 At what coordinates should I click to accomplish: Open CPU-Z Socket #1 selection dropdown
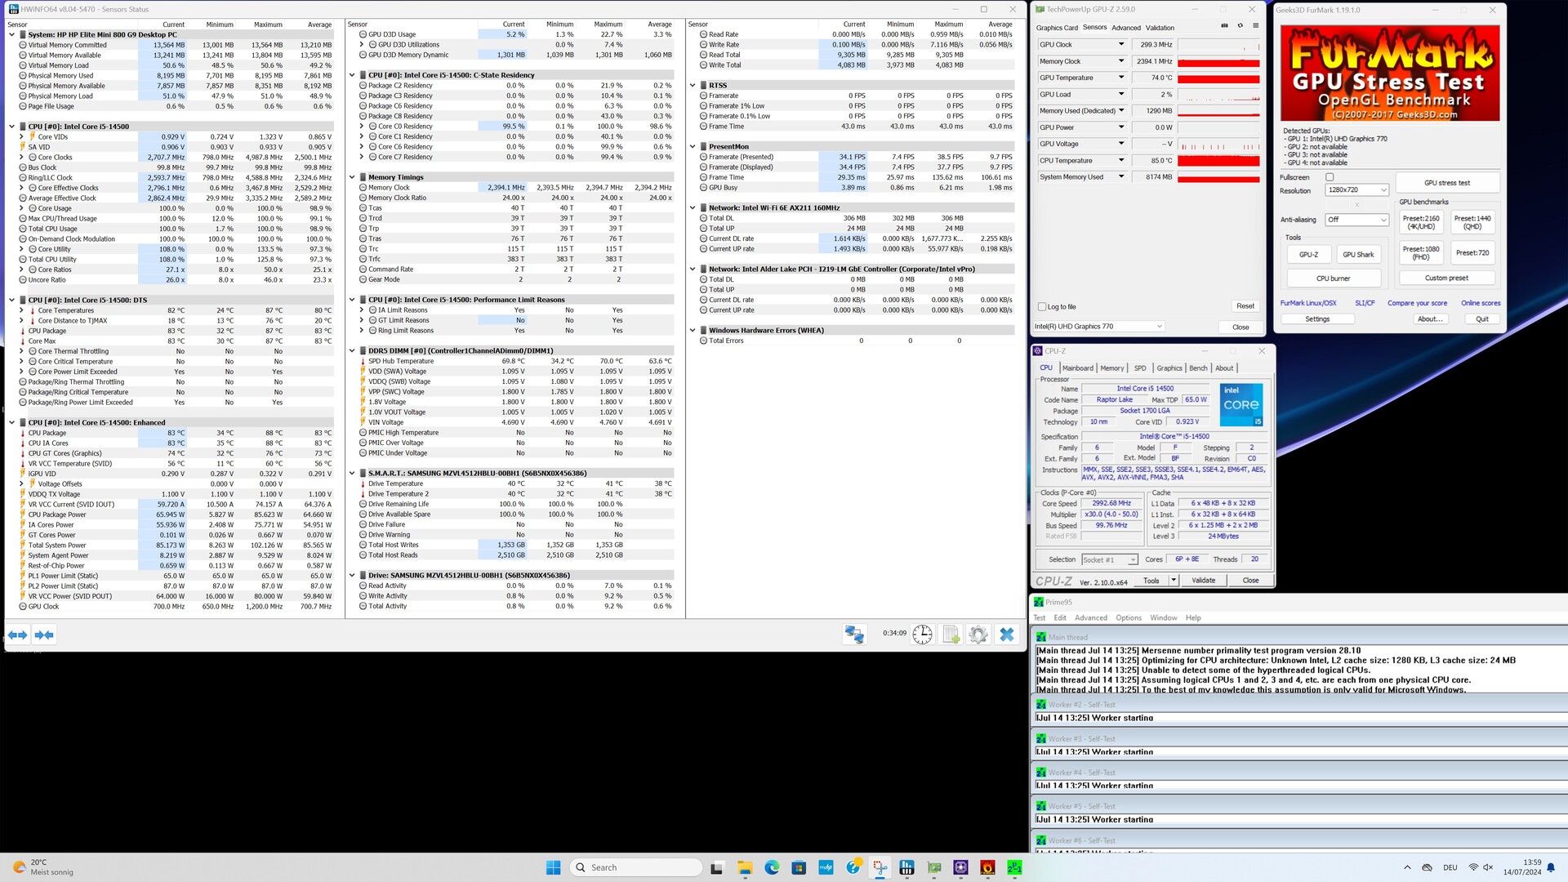tap(1109, 560)
